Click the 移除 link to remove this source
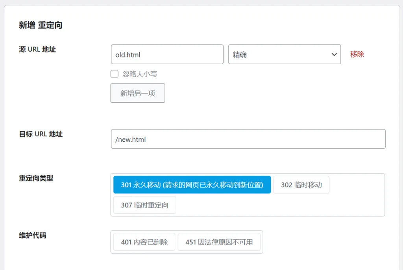The width and height of the screenshot is (403, 270). (x=356, y=54)
